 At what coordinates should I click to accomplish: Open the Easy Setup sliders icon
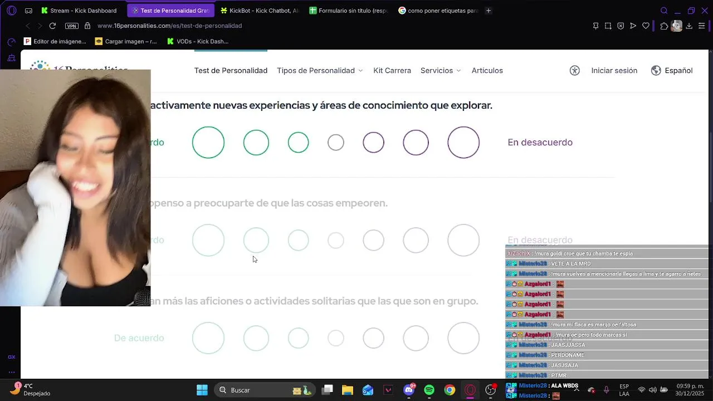pos(702,26)
